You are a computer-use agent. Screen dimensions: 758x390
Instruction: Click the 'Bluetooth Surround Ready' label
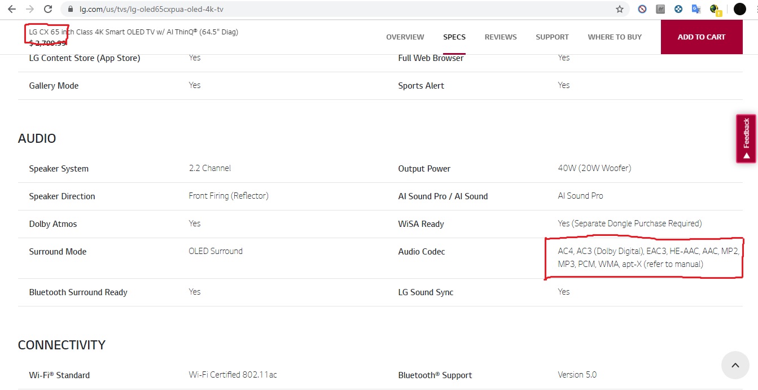[x=78, y=292]
